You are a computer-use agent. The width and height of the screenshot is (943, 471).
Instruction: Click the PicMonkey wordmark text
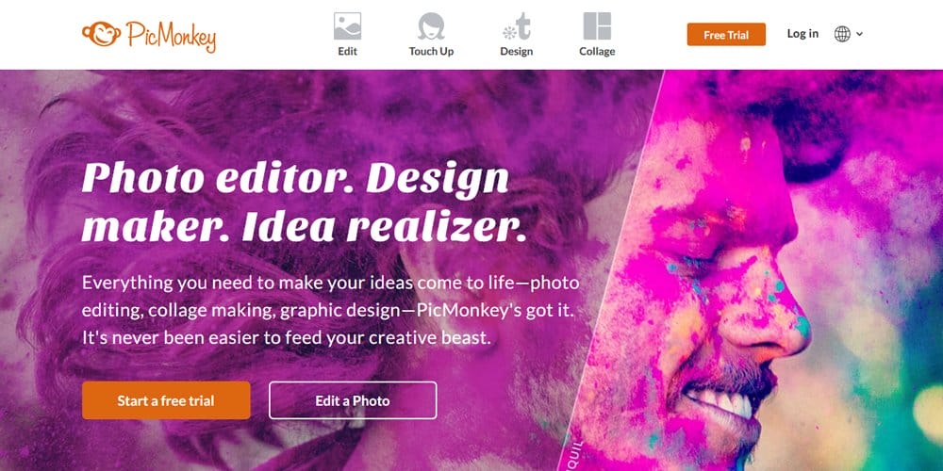(x=171, y=35)
